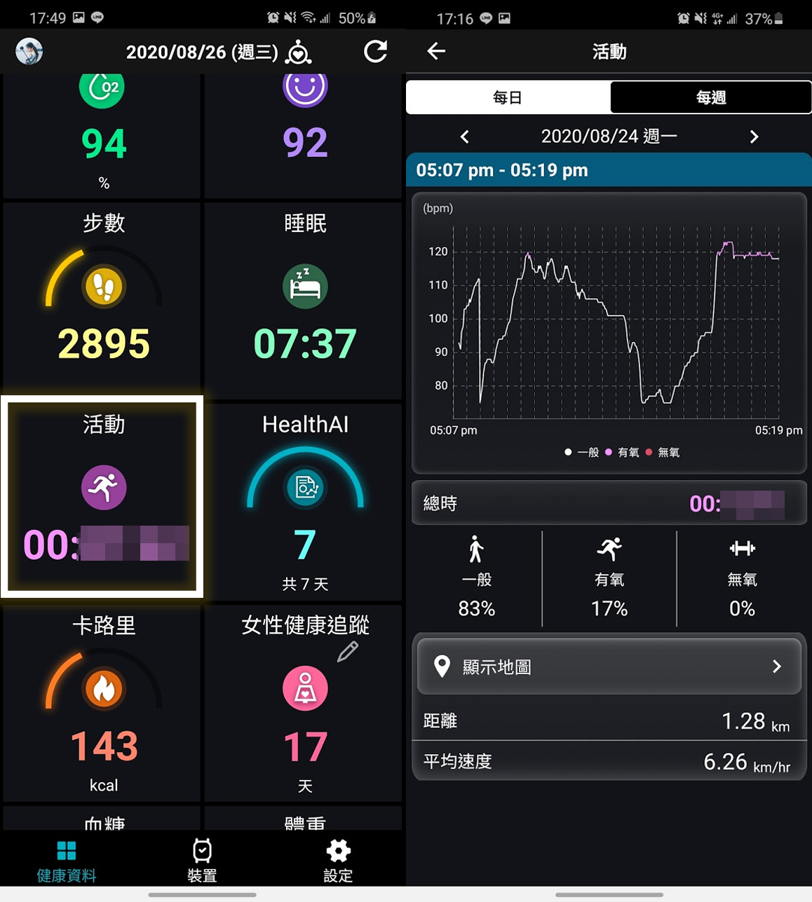Tap the running activity icon
The width and height of the screenshot is (812, 902).
coord(104,487)
